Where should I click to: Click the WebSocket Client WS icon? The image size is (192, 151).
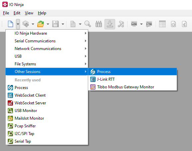click(x=10, y=95)
